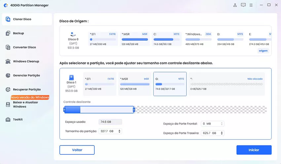This screenshot has width=281, height=164.
Task: Click the Disco 1 target disk icon
Action: (71, 77)
